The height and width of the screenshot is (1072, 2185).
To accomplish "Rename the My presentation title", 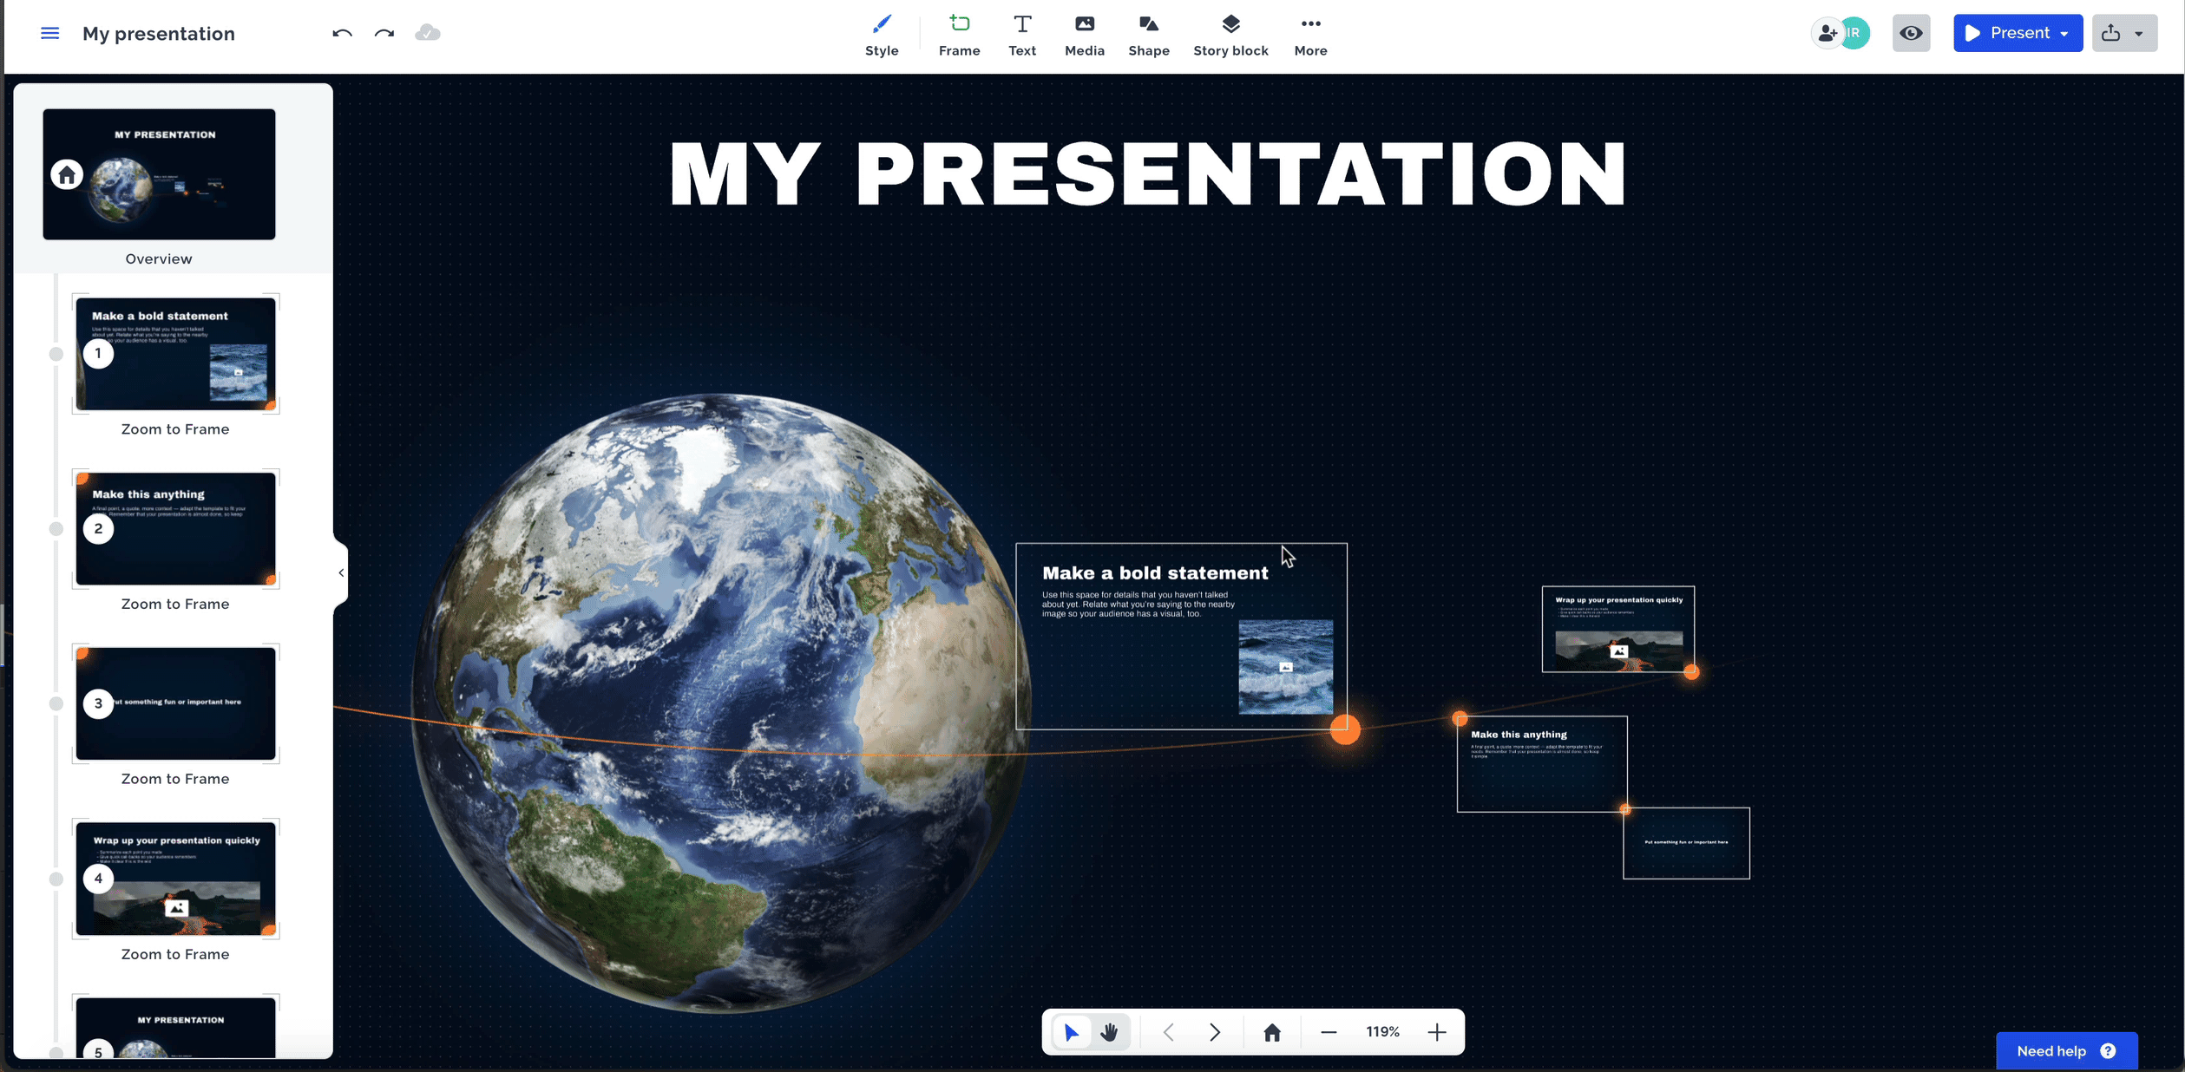I will (x=159, y=34).
